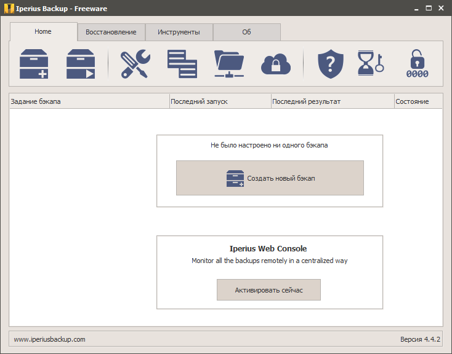Open the log reports documents icon
This screenshot has width=452, height=354.
coord(182,64)
